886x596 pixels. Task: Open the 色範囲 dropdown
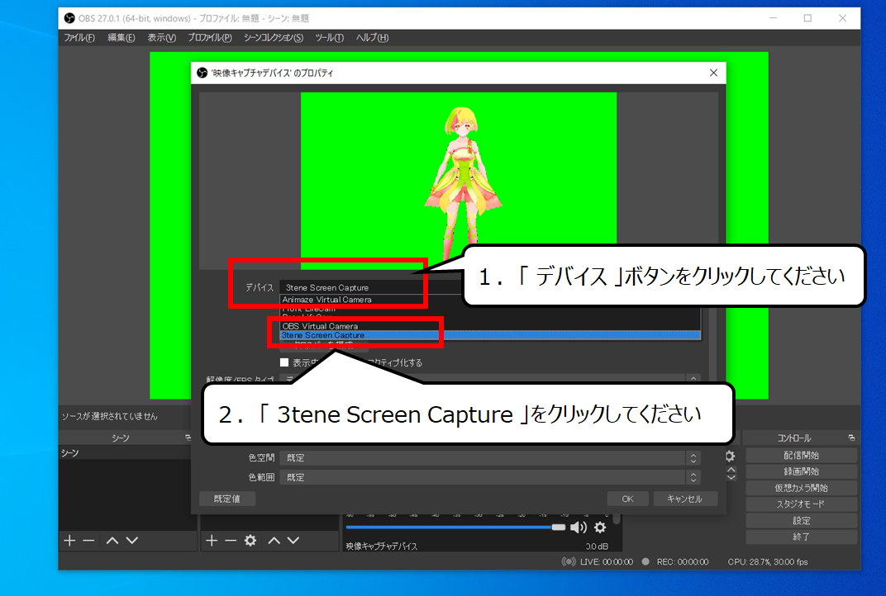point(490,477)
